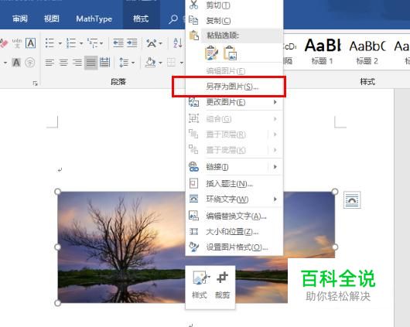
Task: Click the numbered list icon
Action: (71, 43)
